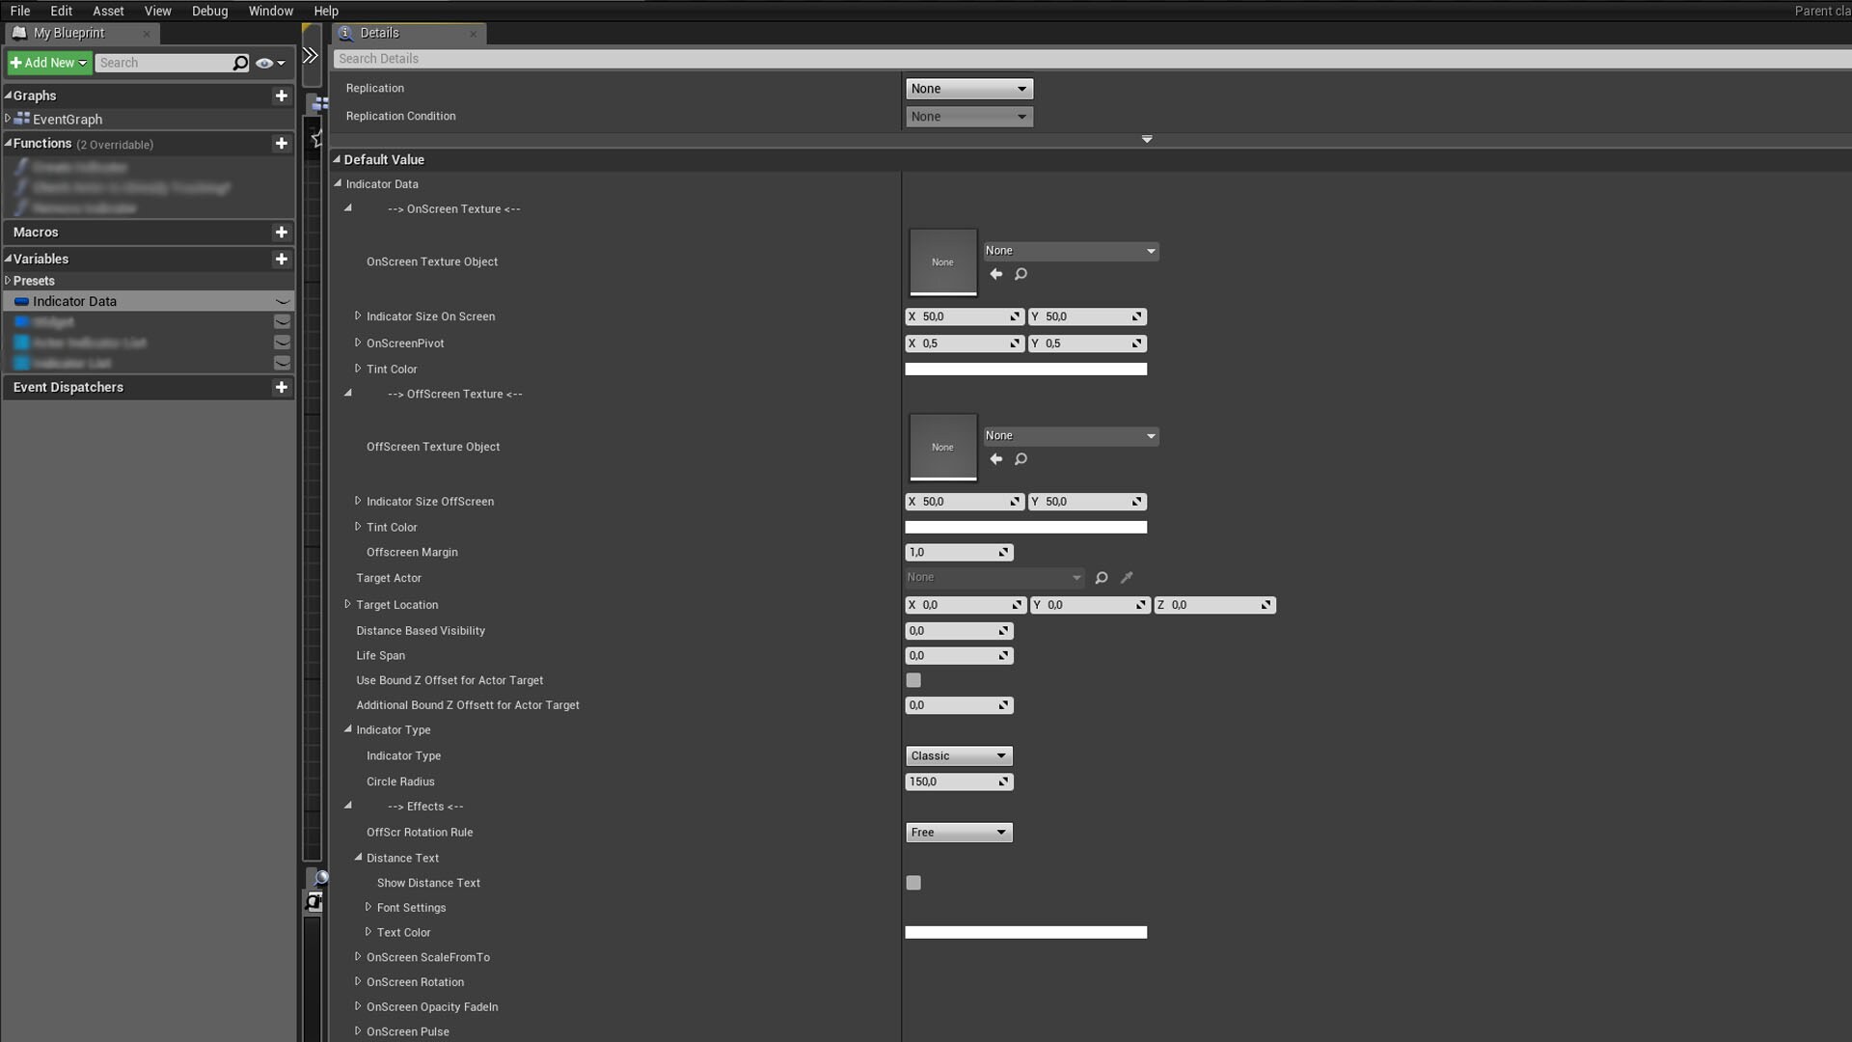Add a new function with the Functions plus icon
The width and height of the screenshot is (1852, 1042).
(281, 143)
